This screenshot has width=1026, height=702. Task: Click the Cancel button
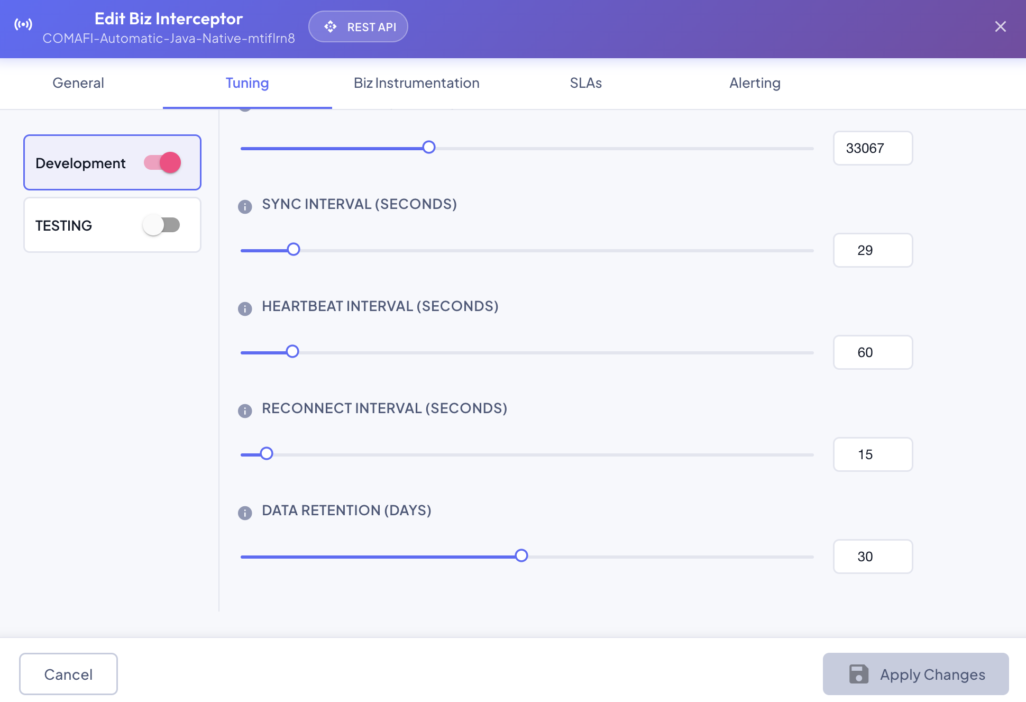pos(68,674)
